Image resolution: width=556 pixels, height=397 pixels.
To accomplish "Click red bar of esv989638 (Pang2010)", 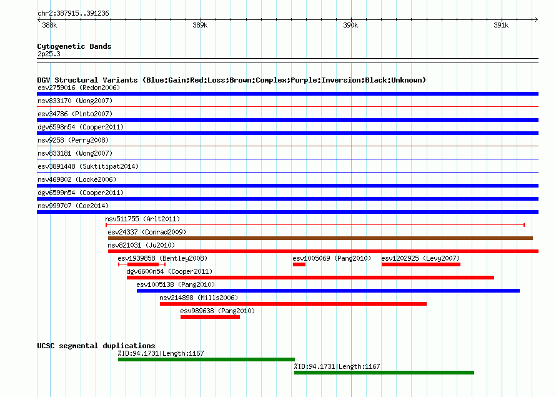I will 211,317.
